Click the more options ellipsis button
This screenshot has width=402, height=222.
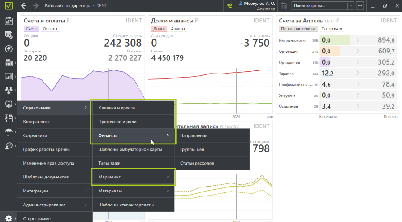click(359, 6)
